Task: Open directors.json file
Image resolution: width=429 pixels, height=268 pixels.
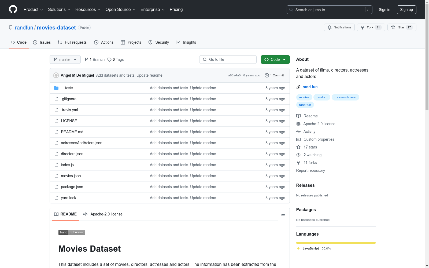Action: click(x=72, y=154)
